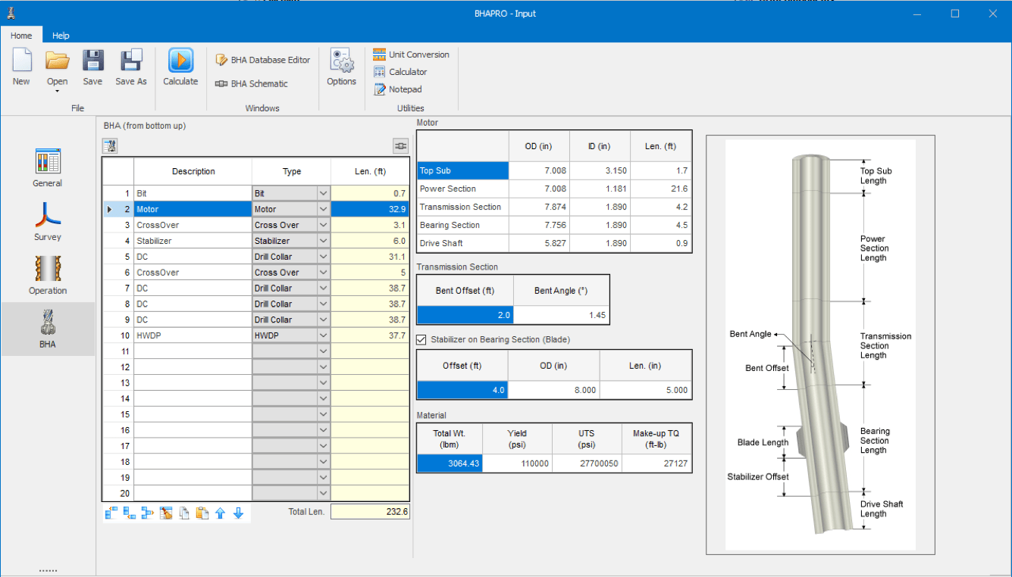The width and height of the screenshot is (1012, 577).
Task: Expand the Open button's dropdown arrow
Action: [57, 92]
